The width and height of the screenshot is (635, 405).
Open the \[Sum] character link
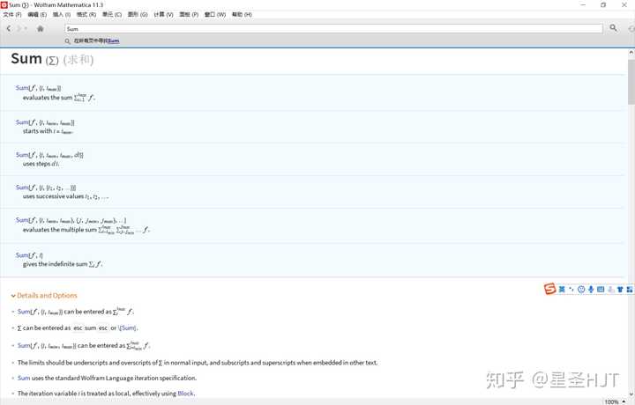pos(128,328)
